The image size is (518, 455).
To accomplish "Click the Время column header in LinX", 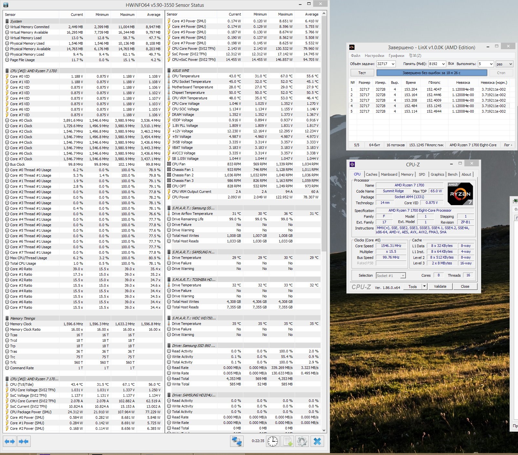I will (x=410, y=83).
